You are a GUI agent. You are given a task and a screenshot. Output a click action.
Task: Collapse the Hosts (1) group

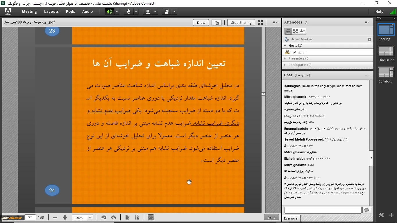(x=285, y=46)
